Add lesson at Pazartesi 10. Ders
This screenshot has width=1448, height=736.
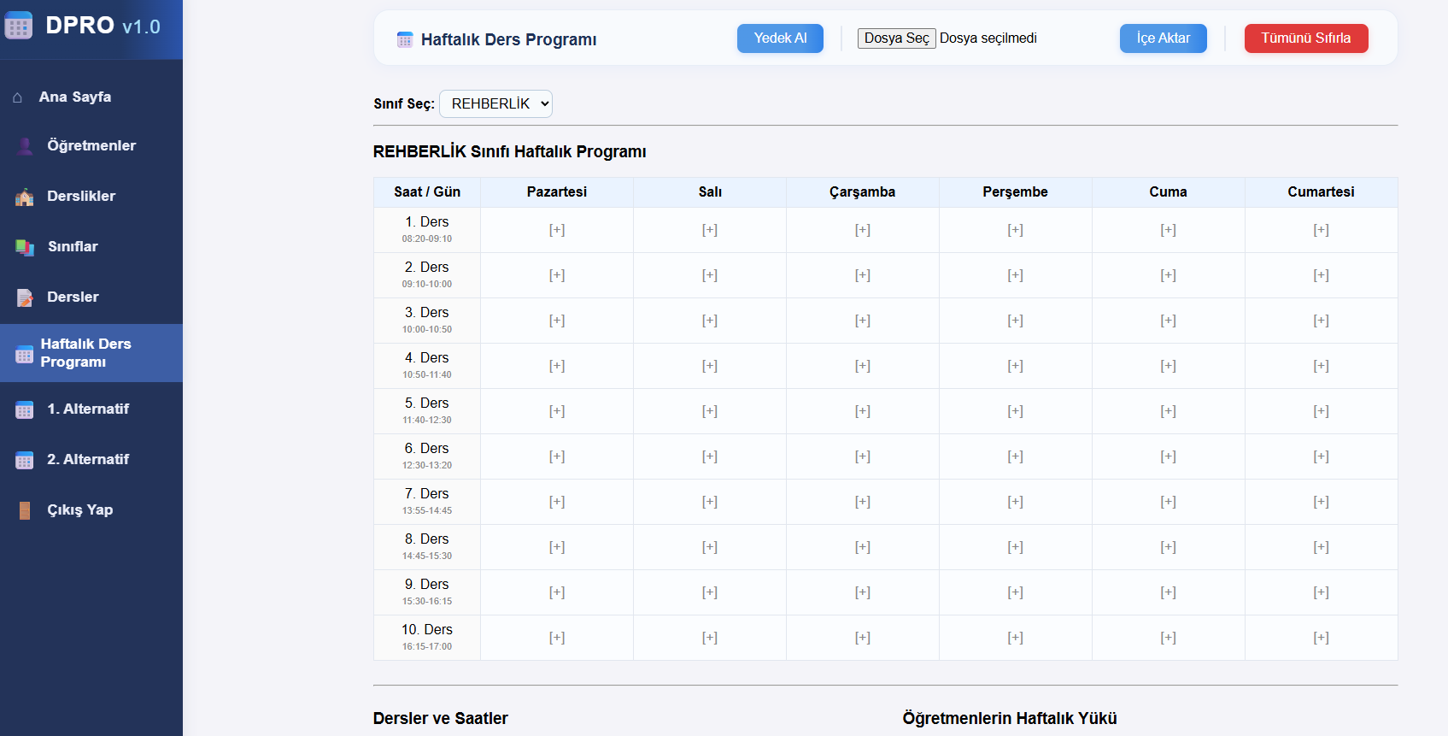pos(557,638)
